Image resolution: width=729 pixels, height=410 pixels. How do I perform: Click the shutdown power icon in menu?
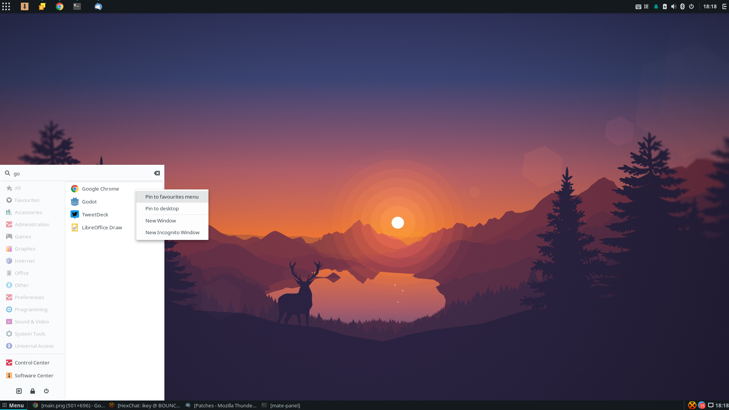point(46,391)
